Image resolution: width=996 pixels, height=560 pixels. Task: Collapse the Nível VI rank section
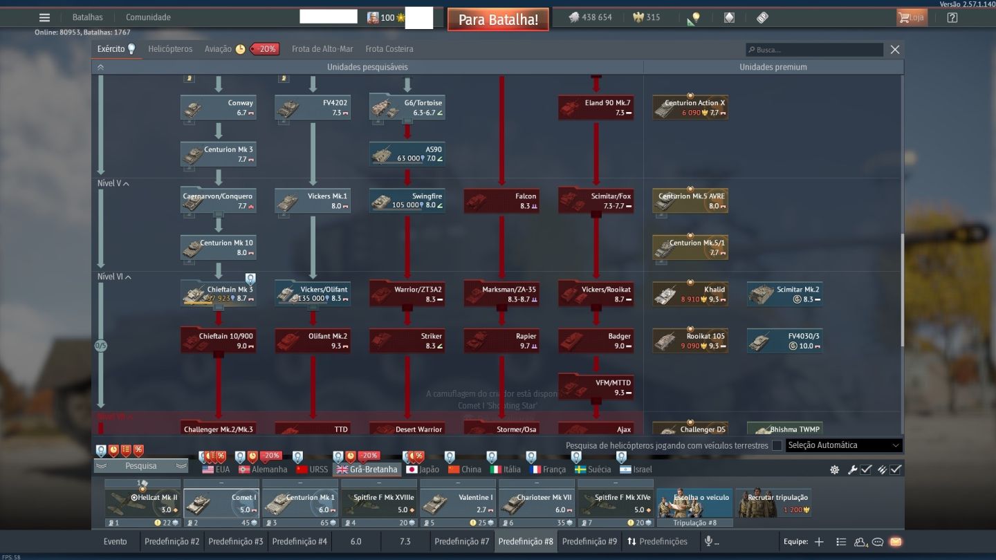(x=115, y=277)
